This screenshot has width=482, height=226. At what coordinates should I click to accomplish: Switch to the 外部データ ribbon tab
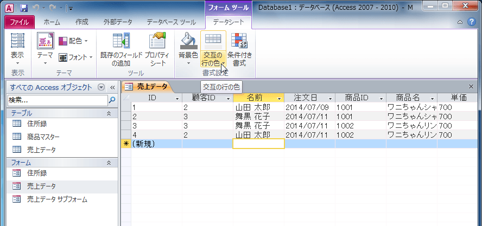[118, 22]
